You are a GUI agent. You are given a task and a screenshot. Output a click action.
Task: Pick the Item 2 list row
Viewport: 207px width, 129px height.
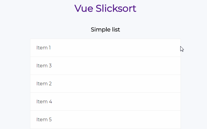[x=105, y=84]
